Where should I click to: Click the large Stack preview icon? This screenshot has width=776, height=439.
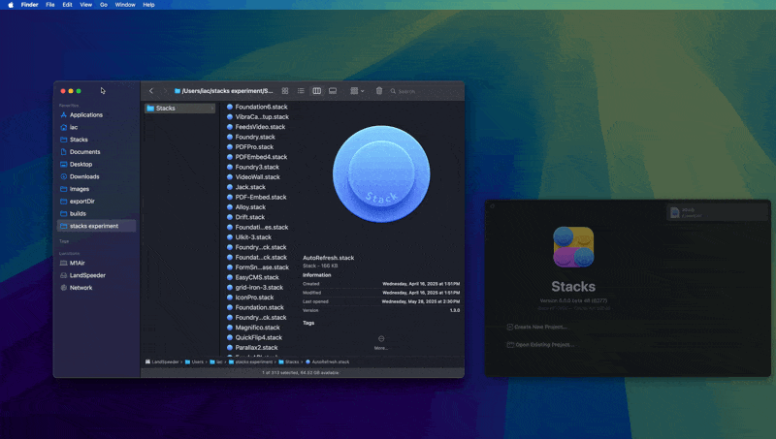point(381,174)
